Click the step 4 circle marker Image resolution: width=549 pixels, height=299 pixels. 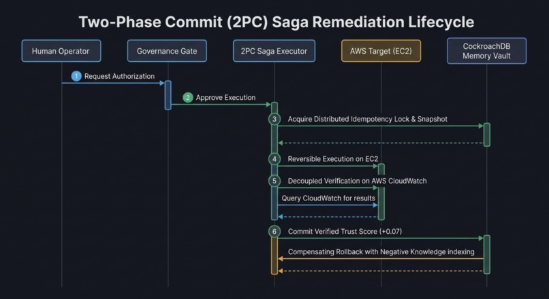click(274, 159)
